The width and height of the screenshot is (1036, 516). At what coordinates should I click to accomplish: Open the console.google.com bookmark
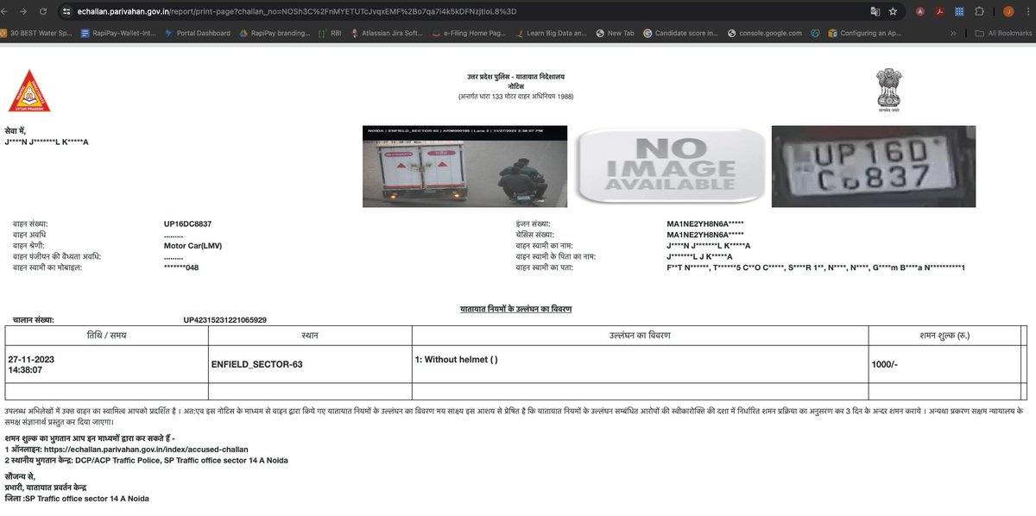coord(764,33)
